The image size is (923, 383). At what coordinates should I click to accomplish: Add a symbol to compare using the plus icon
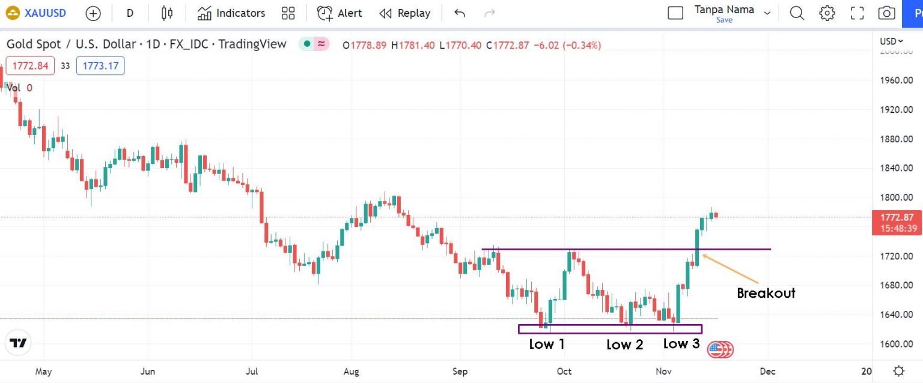coord(93,13)
